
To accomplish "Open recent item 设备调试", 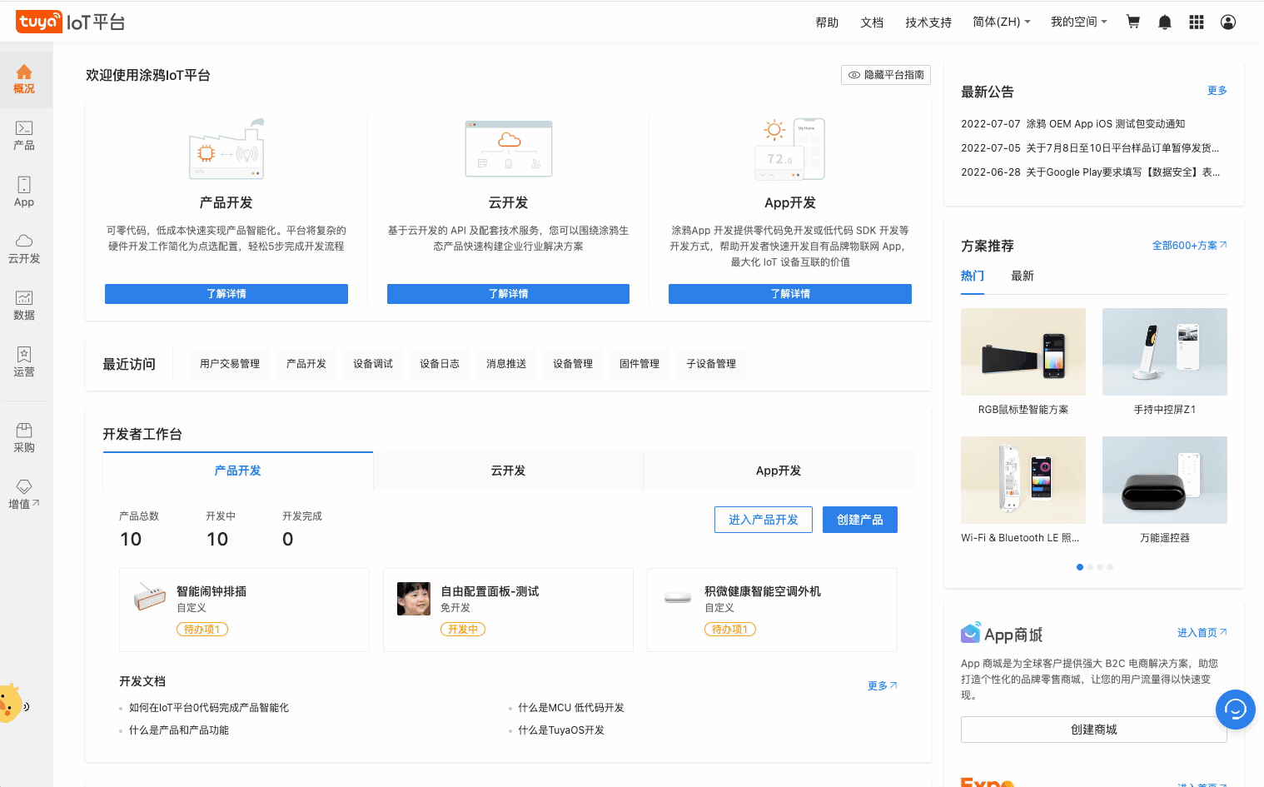I will tap(373, 364).
